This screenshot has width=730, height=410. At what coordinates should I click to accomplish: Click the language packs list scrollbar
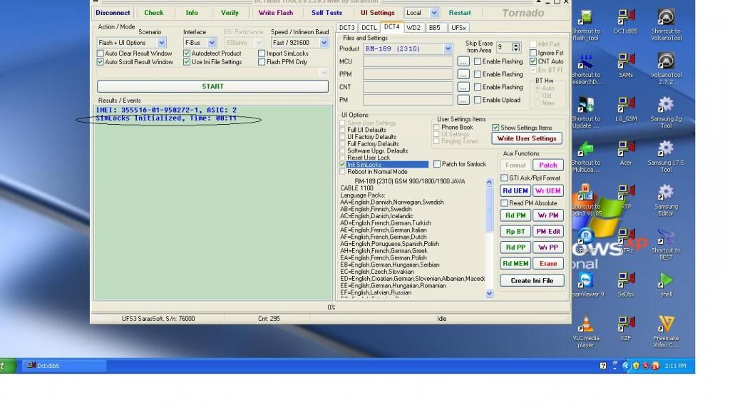[489, 235]
